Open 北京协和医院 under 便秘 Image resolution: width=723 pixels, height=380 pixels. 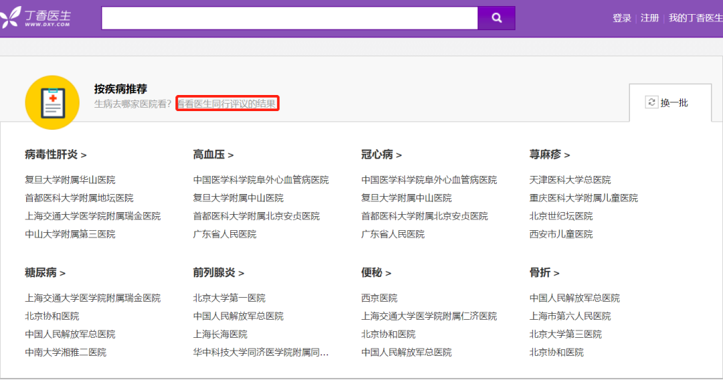point(388,334)
